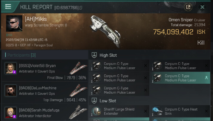Select the highlighted Corpum C-Type Medium Pulse Laser
This screenshot has width=213, height=121.
[x=180, y=78]
